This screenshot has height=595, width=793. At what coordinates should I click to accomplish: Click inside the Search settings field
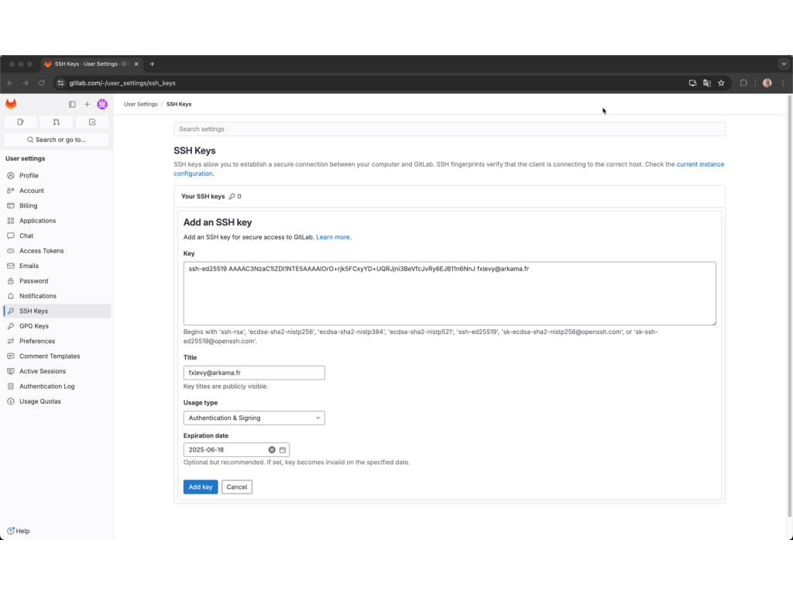(449, 129)
